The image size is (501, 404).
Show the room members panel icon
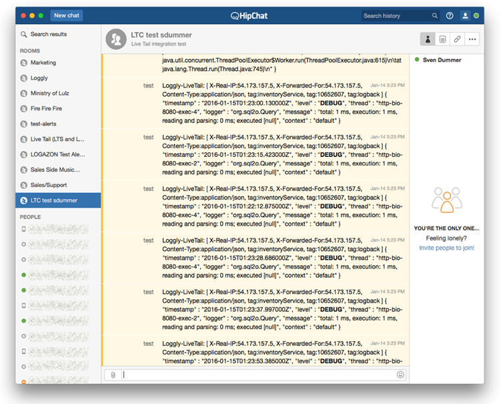428,39
